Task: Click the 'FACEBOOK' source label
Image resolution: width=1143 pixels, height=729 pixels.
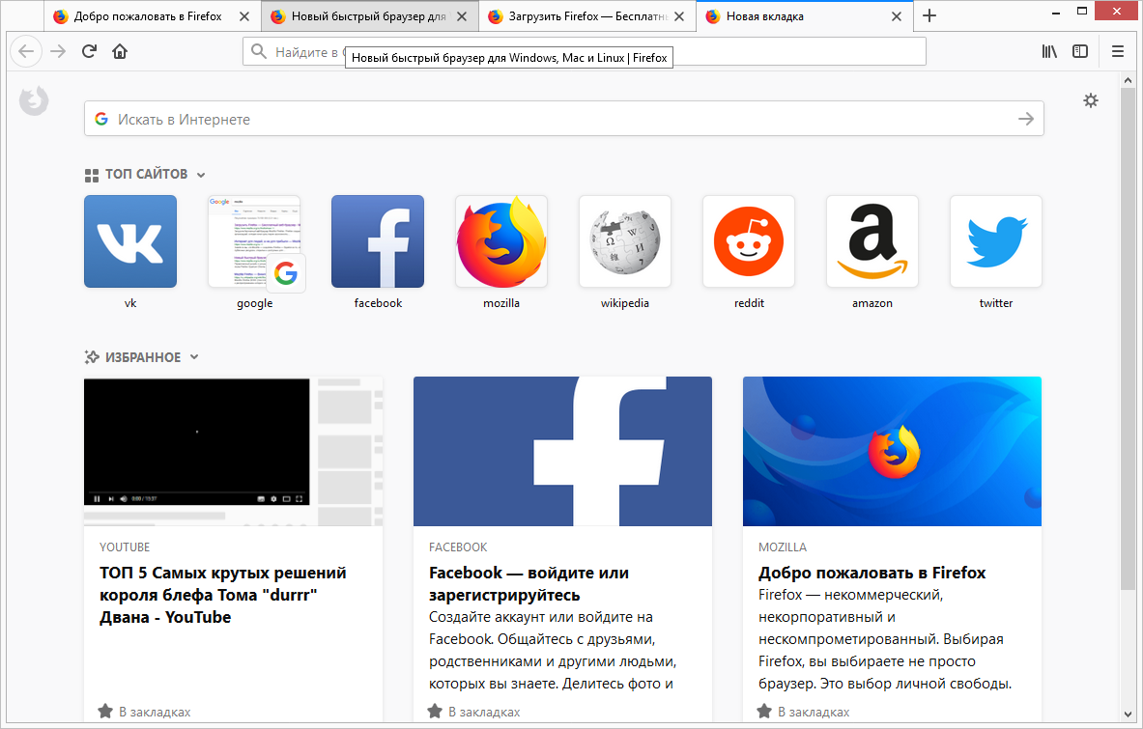Action: point(459,547)
